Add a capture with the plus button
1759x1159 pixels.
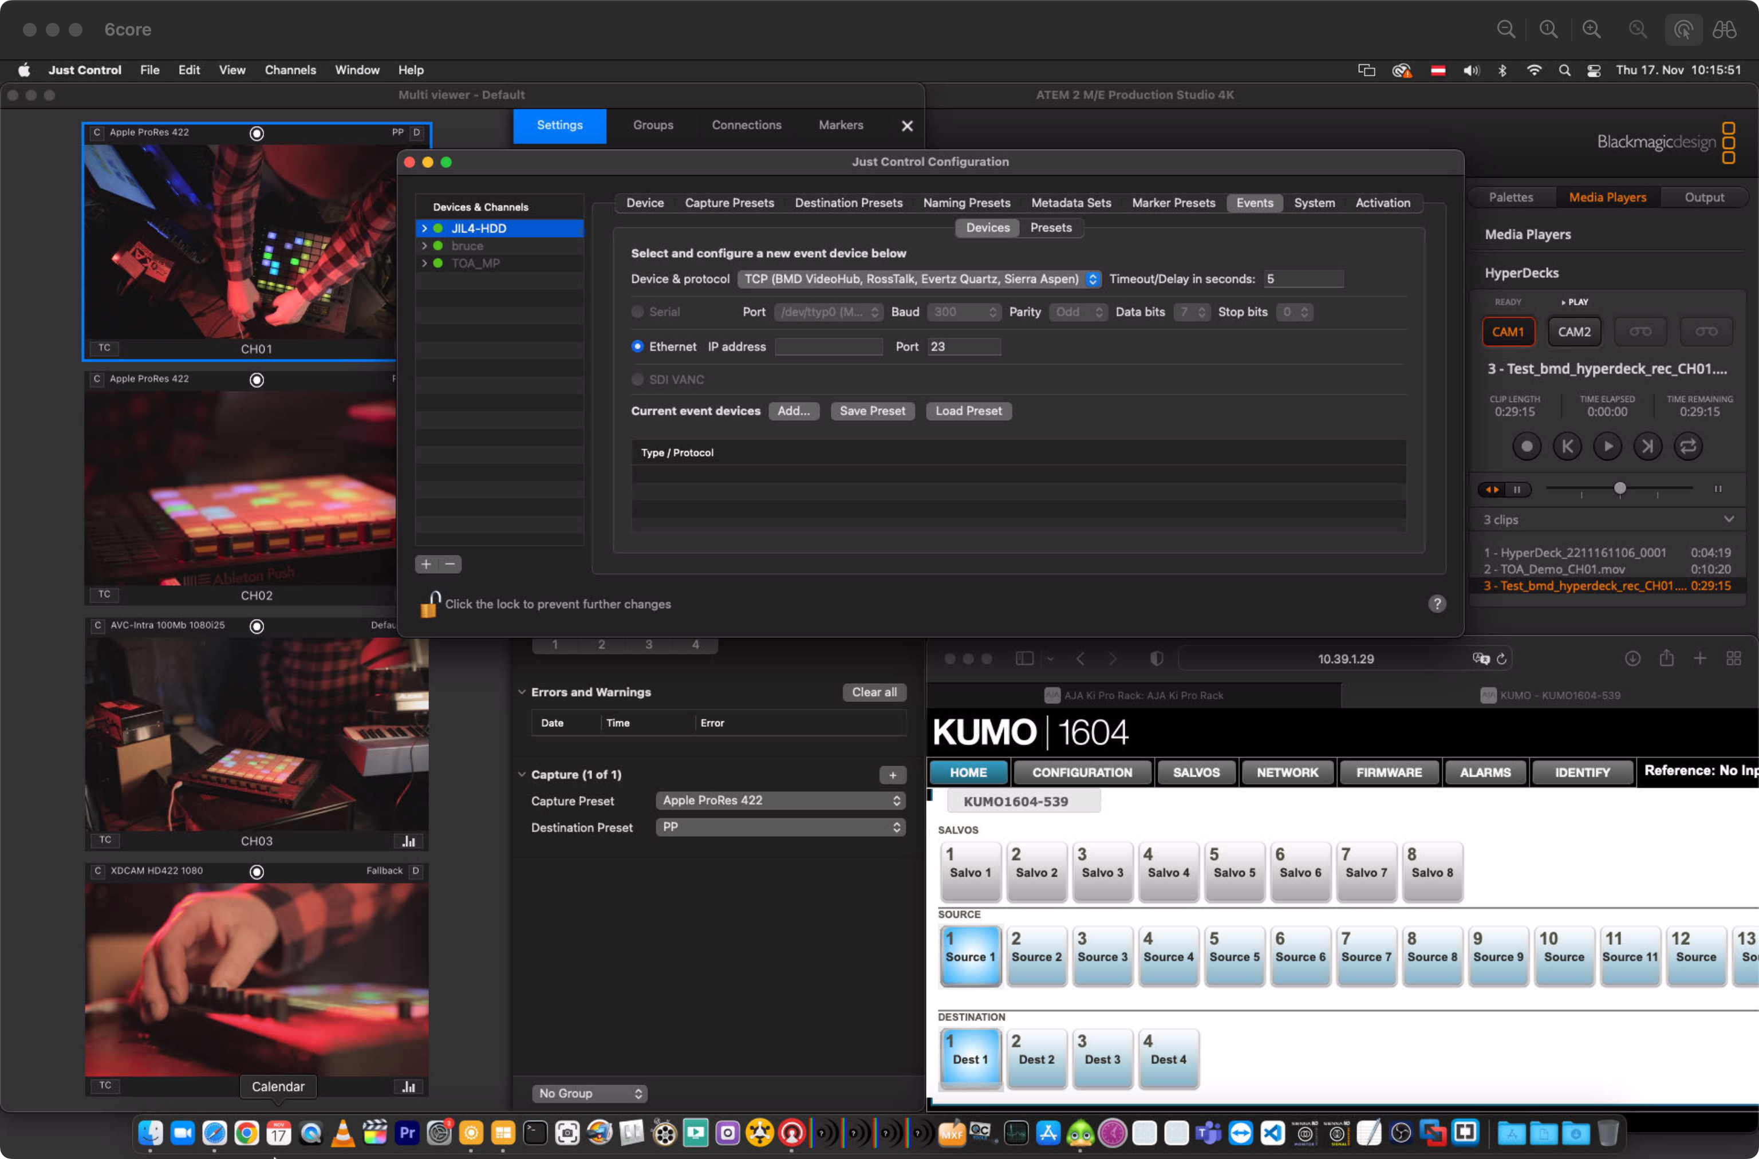[x=893, y=775]
